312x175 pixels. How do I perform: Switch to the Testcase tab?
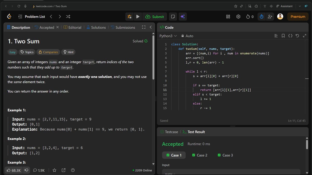click(x=169, y=132)
